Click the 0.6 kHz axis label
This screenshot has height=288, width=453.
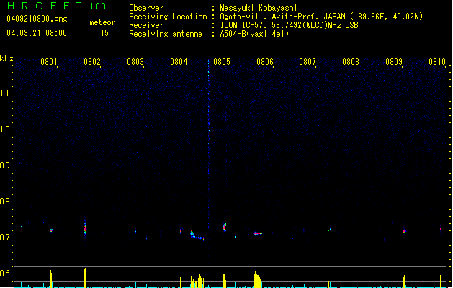click(x=6, y=274)
